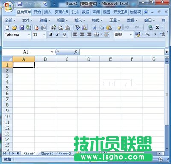This screenshot has height=164, width=171.
Task: Click the Select All corner button
Action: click(7, 59)
